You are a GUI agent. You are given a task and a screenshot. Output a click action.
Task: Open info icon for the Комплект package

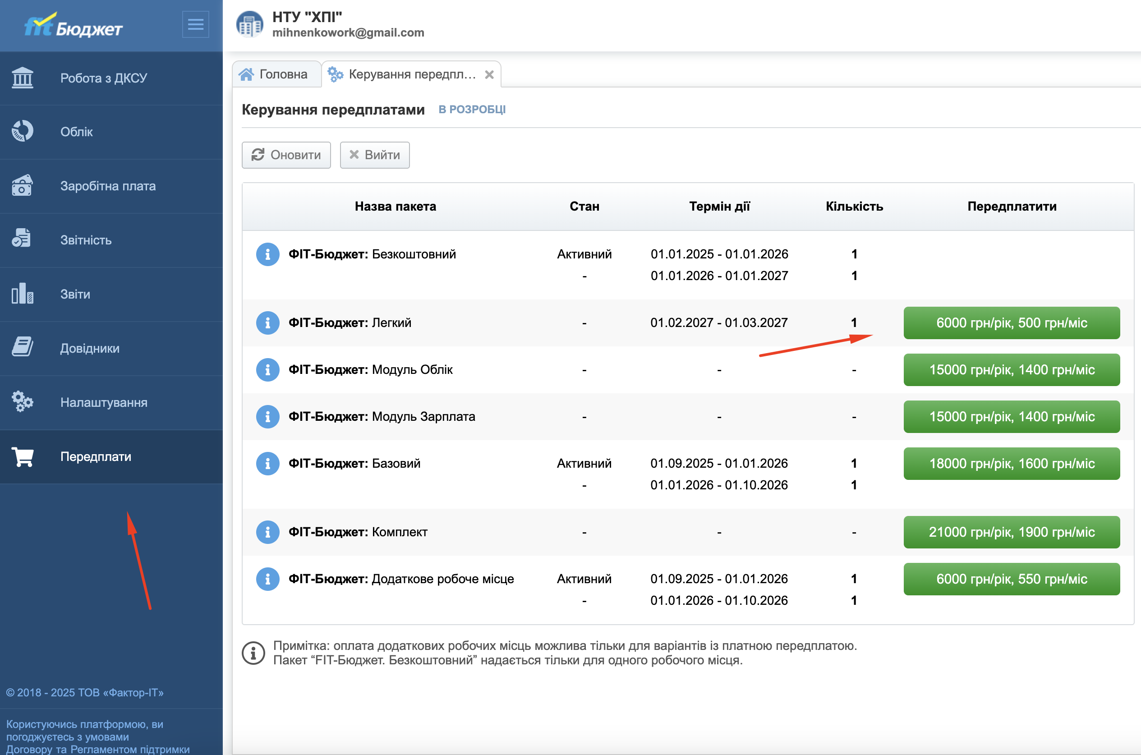pyautogui.click(x=268, y=532)
